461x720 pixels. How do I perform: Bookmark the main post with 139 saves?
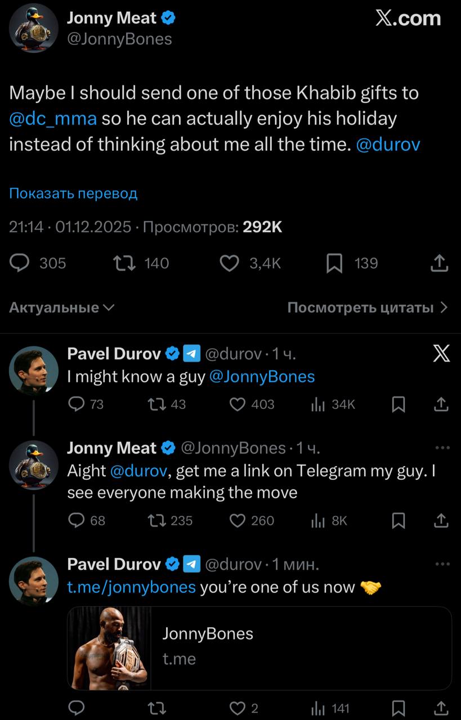[334, 263]
